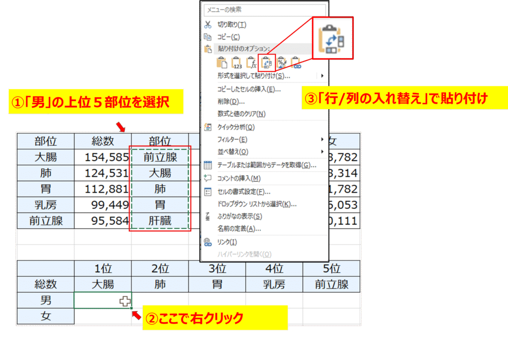Select 名前の定義 menu entry
This screenshot has width=508, height=340.
coord(239,229)
